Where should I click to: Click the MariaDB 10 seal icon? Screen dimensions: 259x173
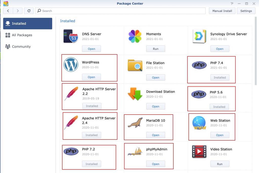(135, 123)
